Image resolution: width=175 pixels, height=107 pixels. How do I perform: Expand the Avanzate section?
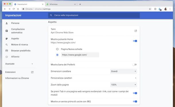19,64
